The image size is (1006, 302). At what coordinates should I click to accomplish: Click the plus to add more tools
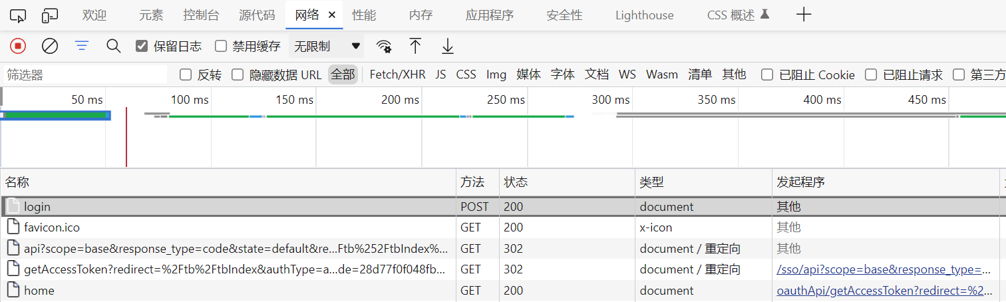[x=804, y=15]
